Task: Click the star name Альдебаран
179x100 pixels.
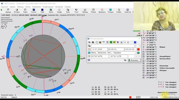Action: 165,56
